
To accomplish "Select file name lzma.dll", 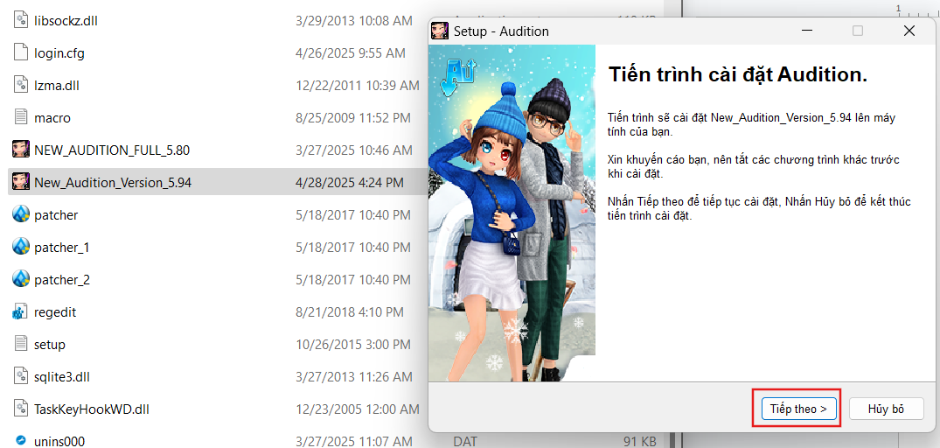I will (57, 86).
